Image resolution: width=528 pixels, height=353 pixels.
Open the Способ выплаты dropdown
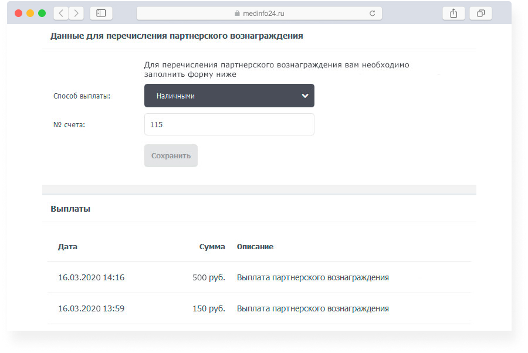click(x=229, y=96)
